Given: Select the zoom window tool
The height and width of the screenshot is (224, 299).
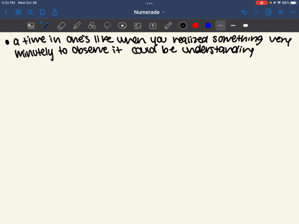Looking at the screenshot, I should coord(31,26).
